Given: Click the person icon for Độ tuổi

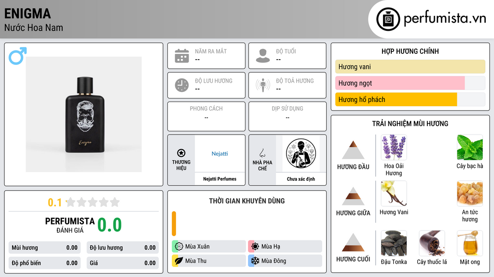Looking at the screenshot, I should point(263,56).
